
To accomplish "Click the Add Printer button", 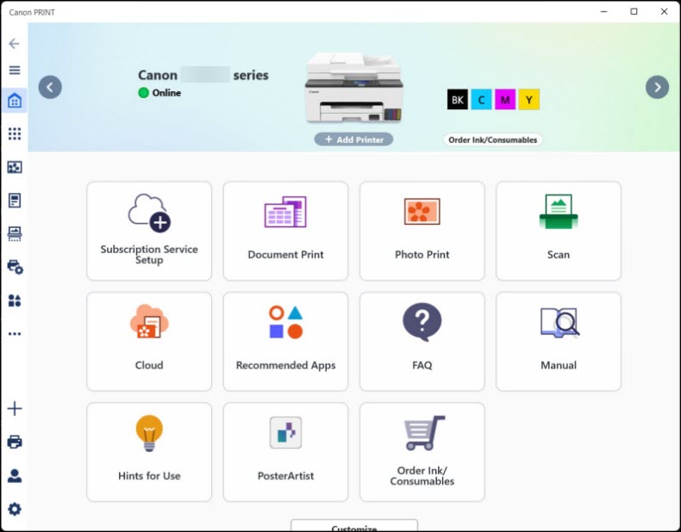I will tap(353, 139).
